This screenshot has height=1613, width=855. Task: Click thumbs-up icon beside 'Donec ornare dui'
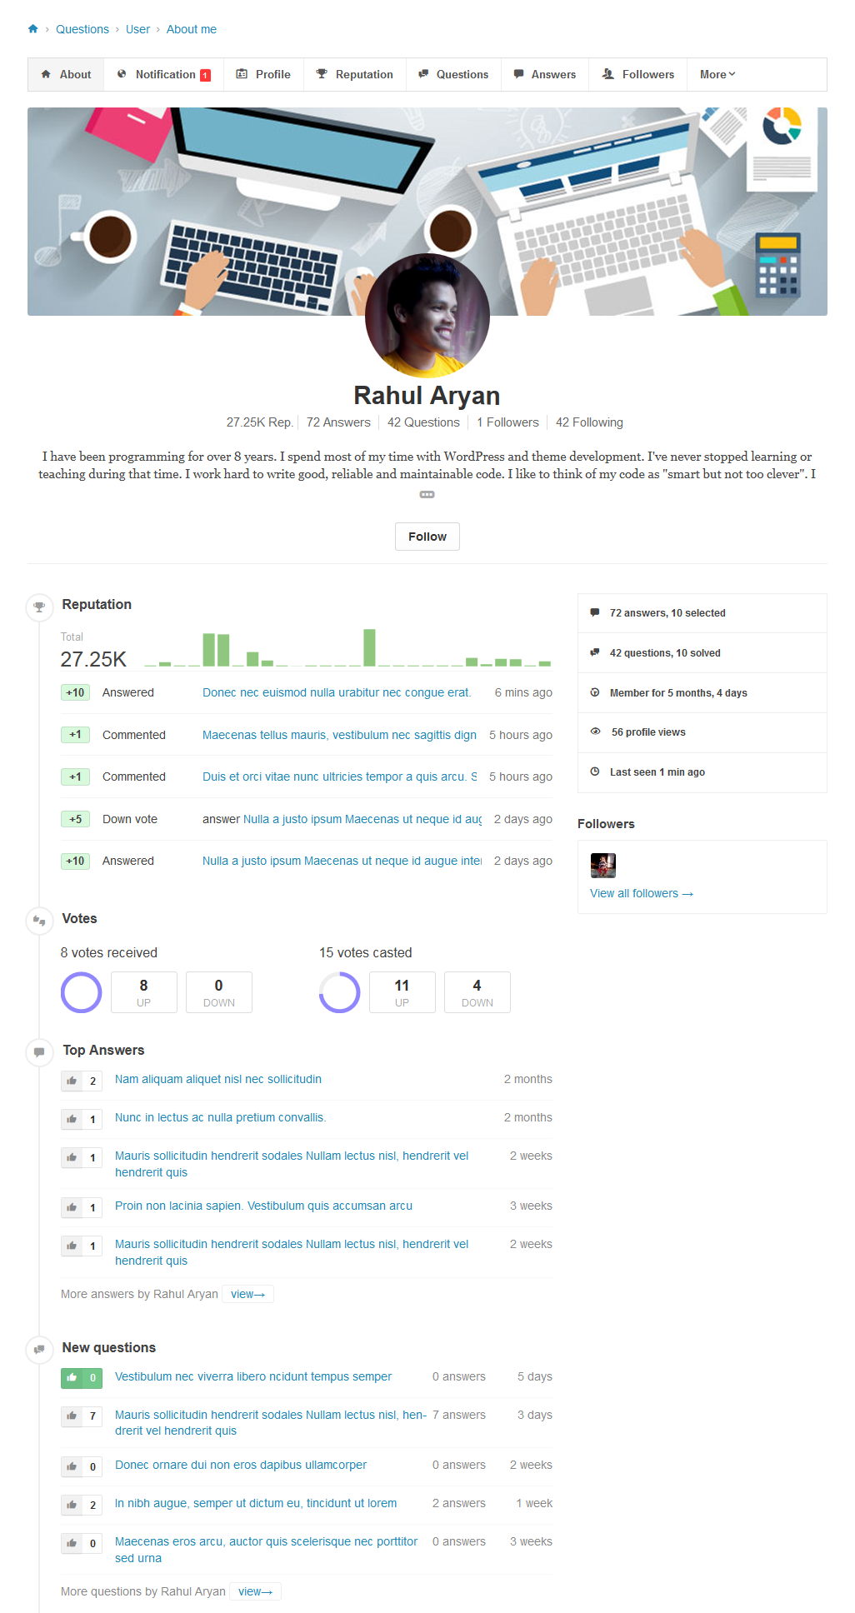[72, 1466]
